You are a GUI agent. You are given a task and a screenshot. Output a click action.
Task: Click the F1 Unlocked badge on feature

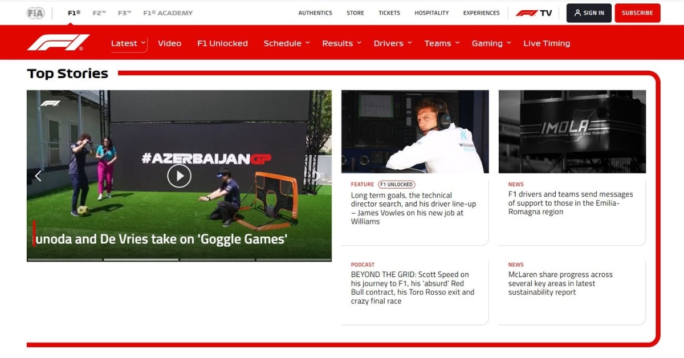coord(397,185)
